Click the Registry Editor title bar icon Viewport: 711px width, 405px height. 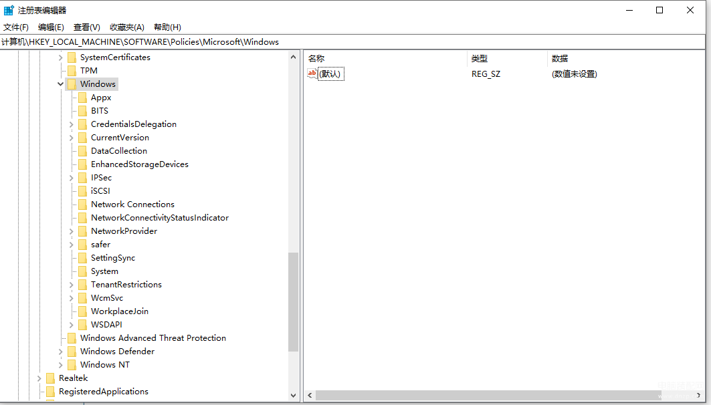(x=9, y=10)
